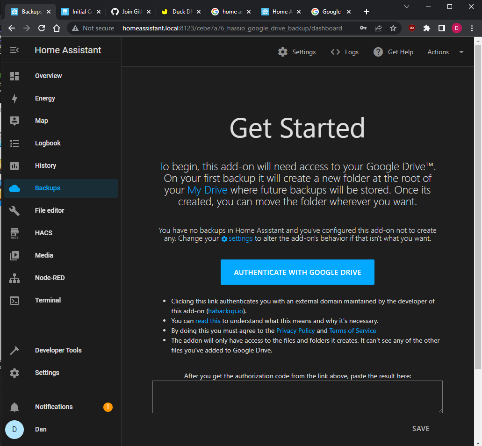Open the Terms of Service link

353,331
